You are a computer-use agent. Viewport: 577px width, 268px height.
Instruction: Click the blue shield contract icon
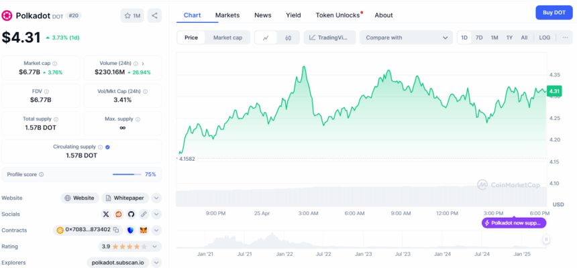coord(130,230)
